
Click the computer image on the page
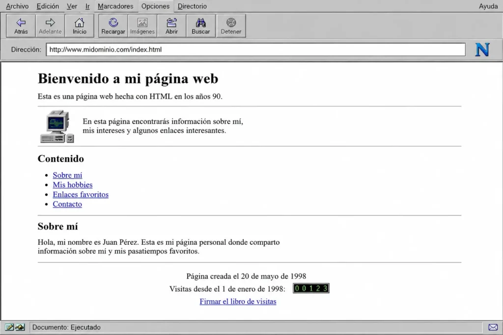tap(57, 126)
